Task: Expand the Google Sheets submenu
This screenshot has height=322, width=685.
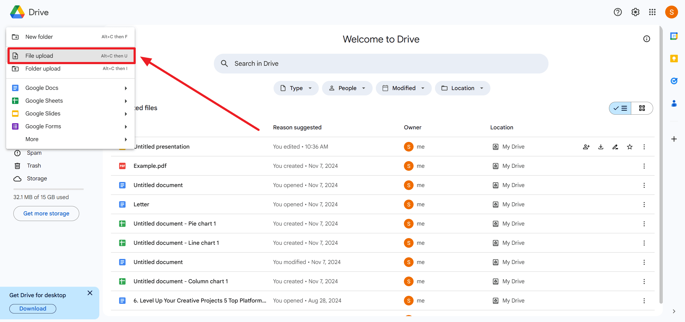Action: tap(70, 101)
